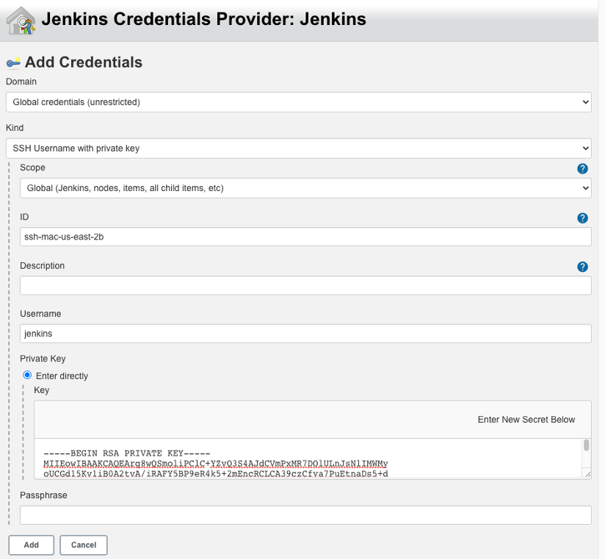605x560 pixels.
Task: Select the Enter directly radio button
Action: tap(27, 375)
